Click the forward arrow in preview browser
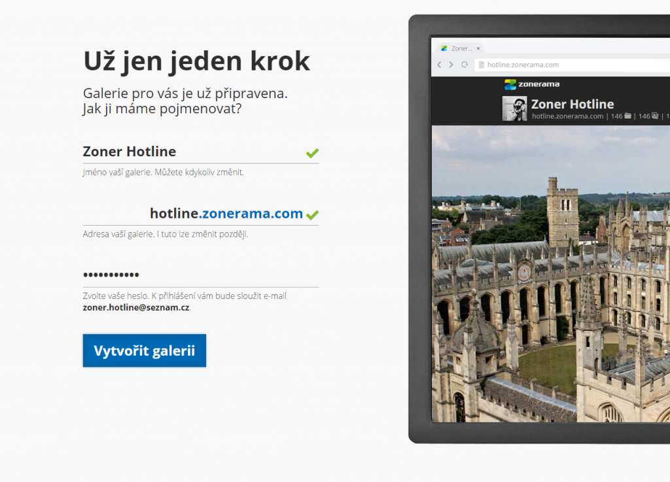This screenshot has width=670, height=482. tap(451, 65)
